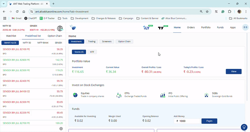Open the Content & Banner bookmarks folder
250x132 pixels.
147,18
